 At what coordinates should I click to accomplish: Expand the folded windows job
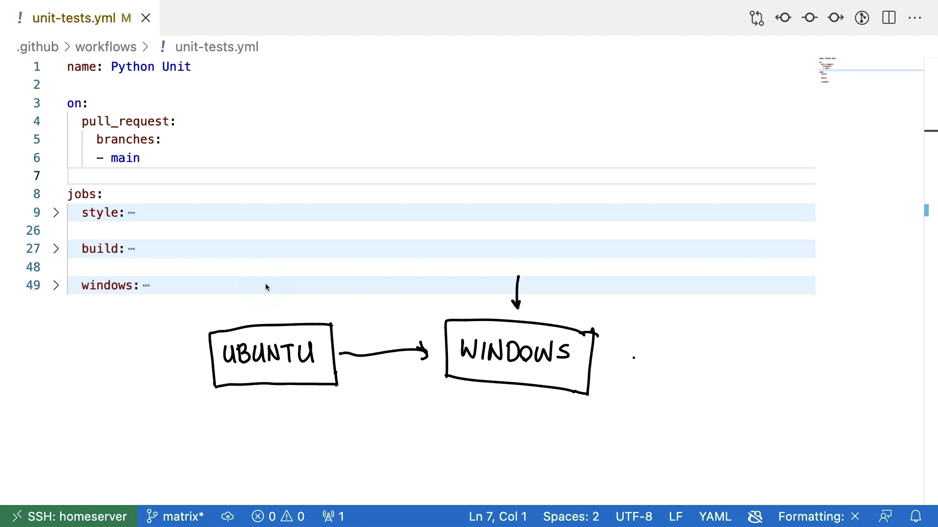pos(56,285)
